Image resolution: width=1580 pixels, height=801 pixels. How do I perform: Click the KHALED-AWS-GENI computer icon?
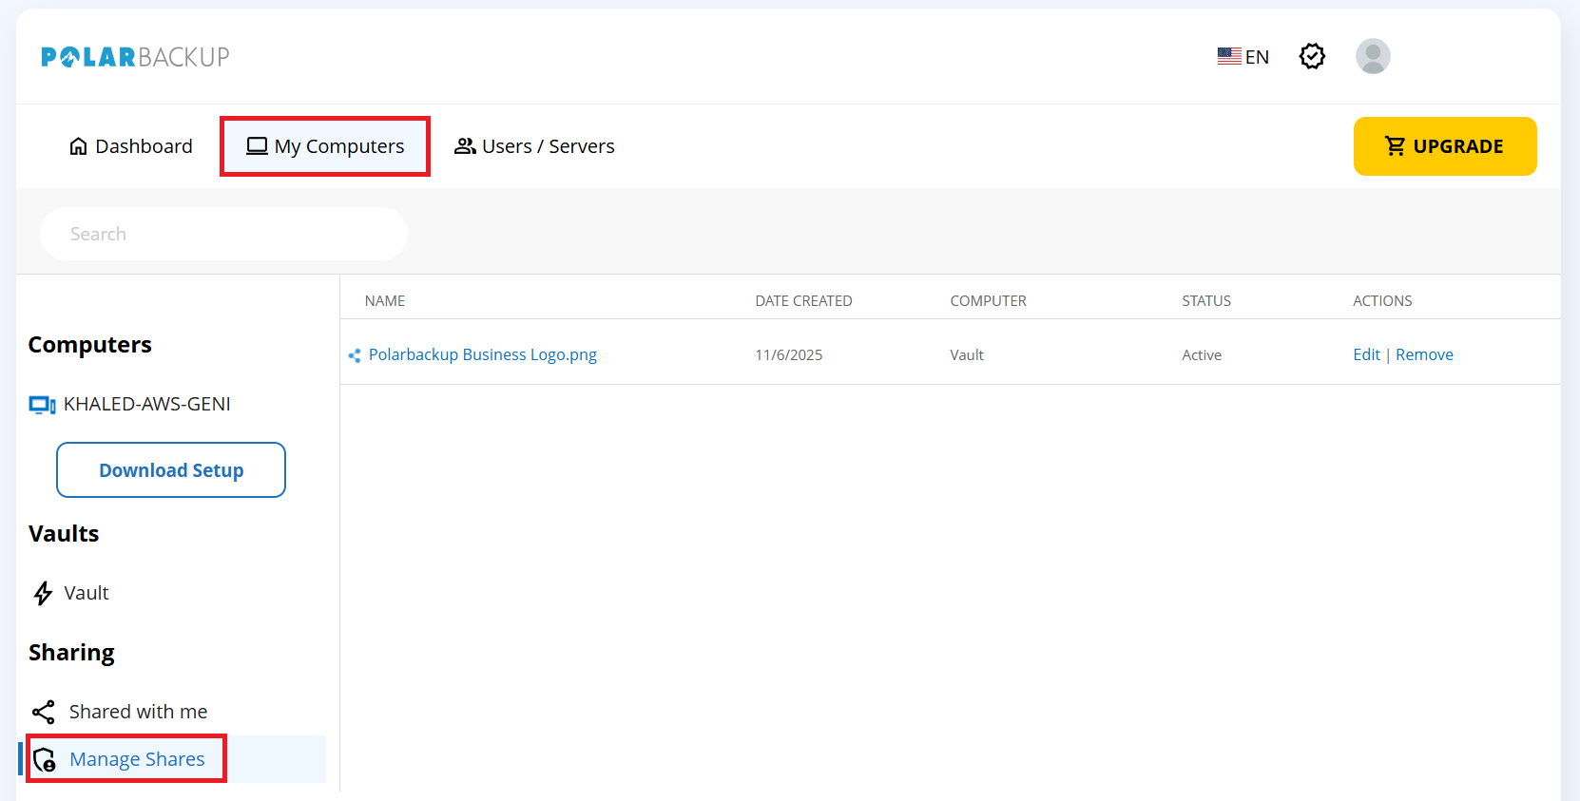tap(42, 405)
